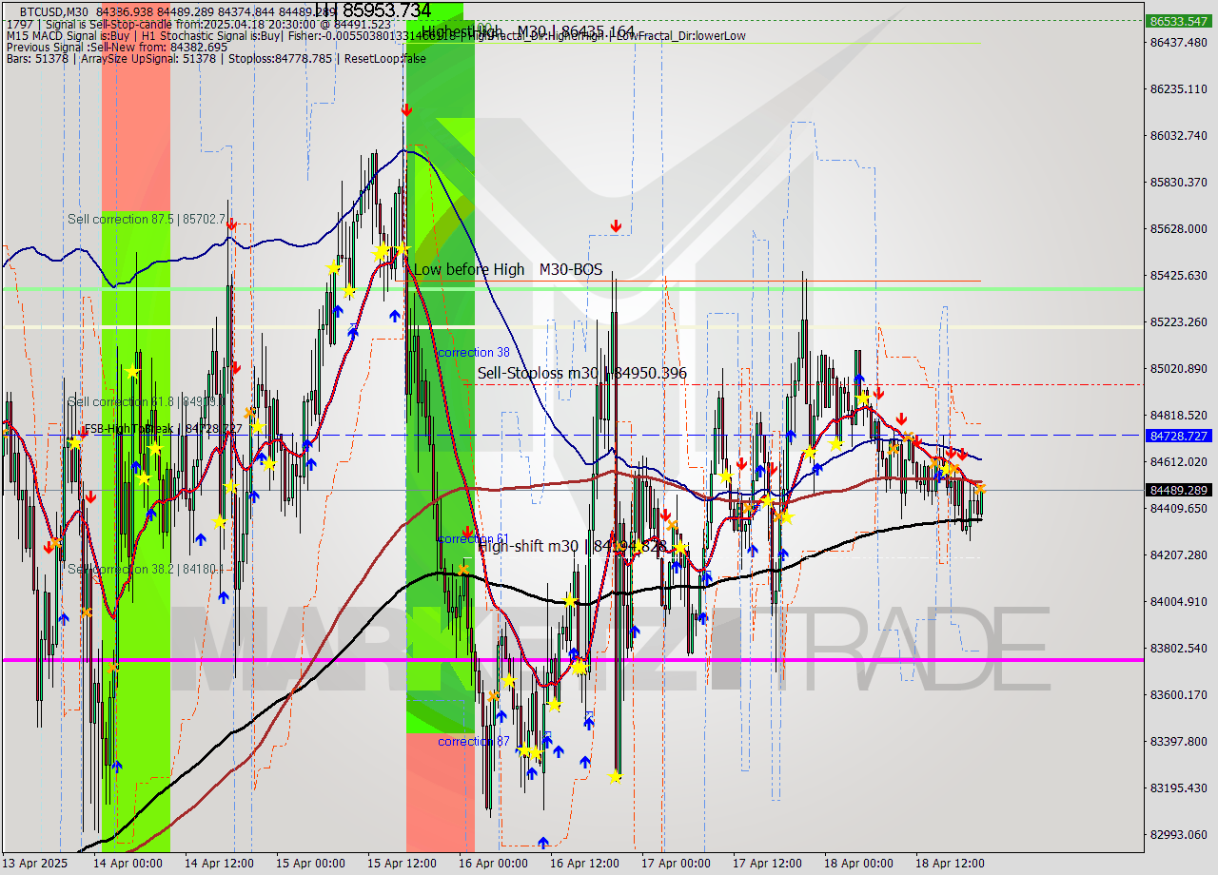Click the red sell arrow above the 15 Apr peak
This screenshot has height=875, width=1218.
(406, 109)
